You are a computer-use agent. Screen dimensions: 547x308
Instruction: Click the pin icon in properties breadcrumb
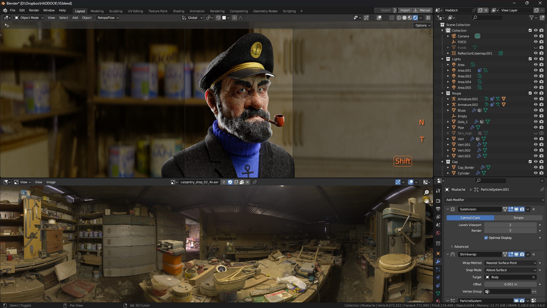coord(542,190)
